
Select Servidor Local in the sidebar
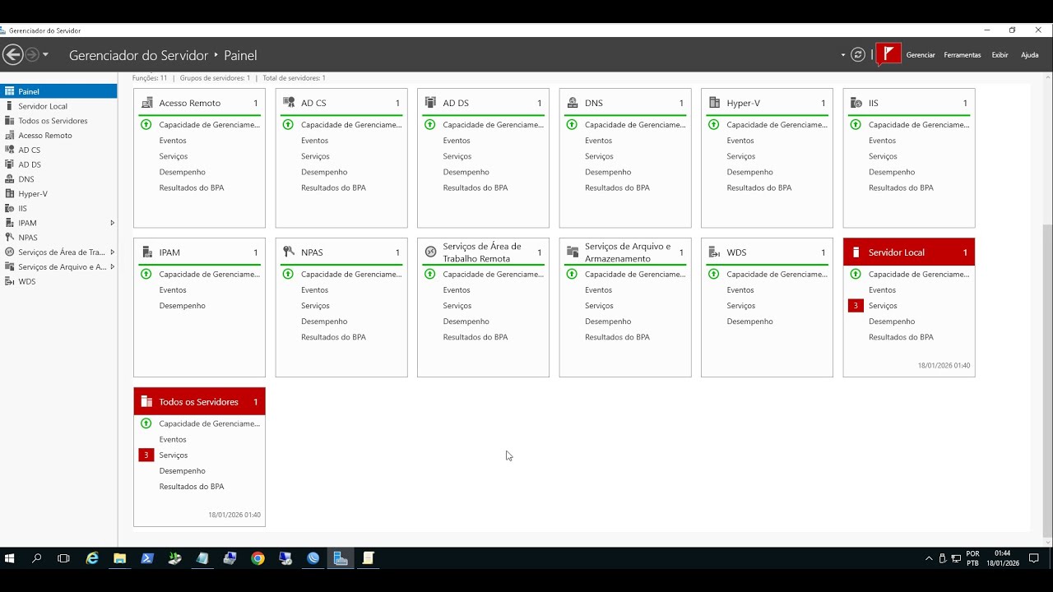58,106
